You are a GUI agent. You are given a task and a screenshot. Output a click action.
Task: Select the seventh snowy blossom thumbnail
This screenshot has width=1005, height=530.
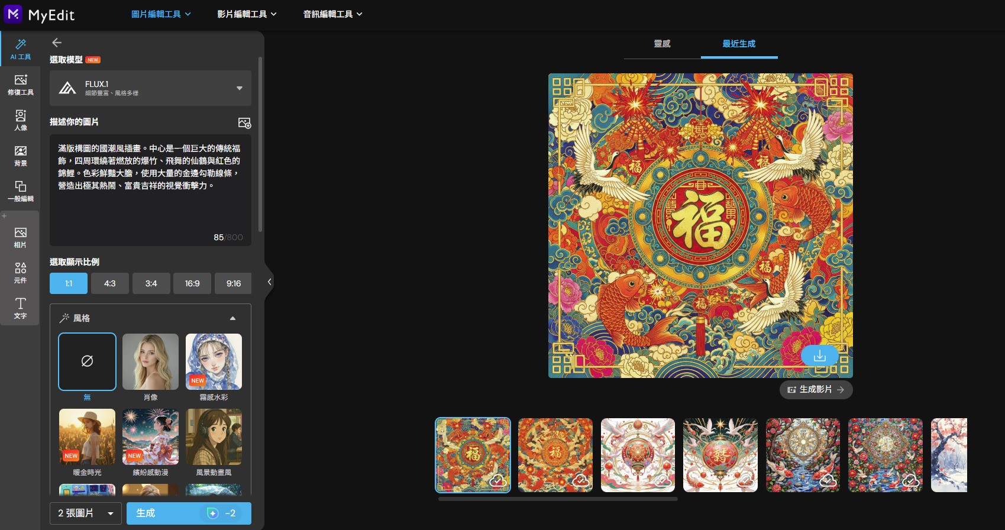pyautogui.click(x=949, y=455)
